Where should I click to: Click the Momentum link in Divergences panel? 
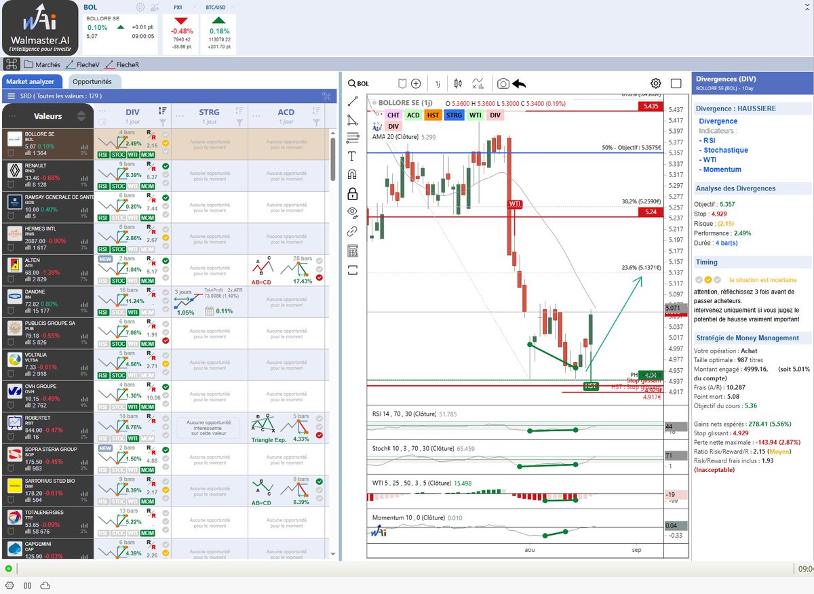pyautogui.click(x=722, y=170)
